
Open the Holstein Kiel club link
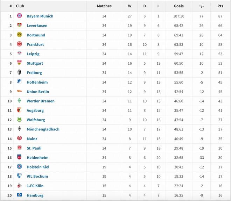tap(38, 167)
